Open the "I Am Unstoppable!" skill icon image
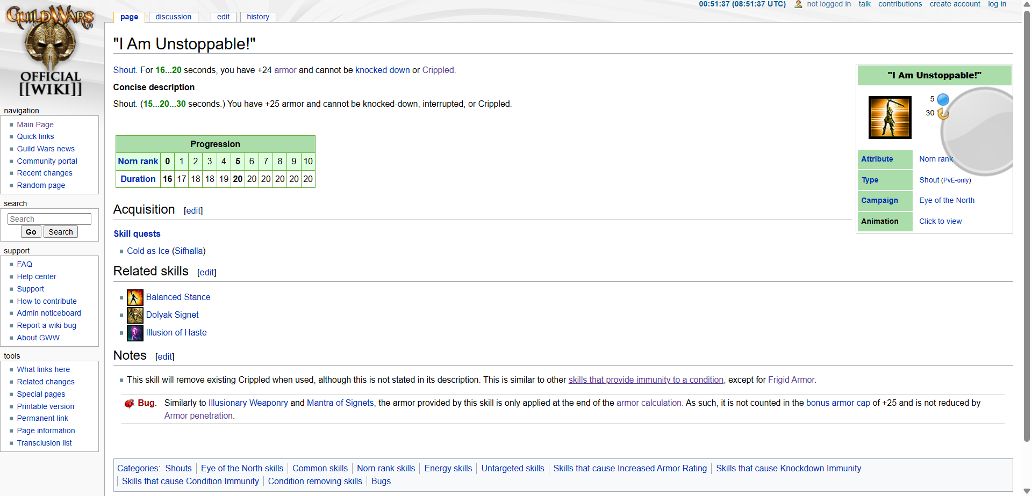 890,118
